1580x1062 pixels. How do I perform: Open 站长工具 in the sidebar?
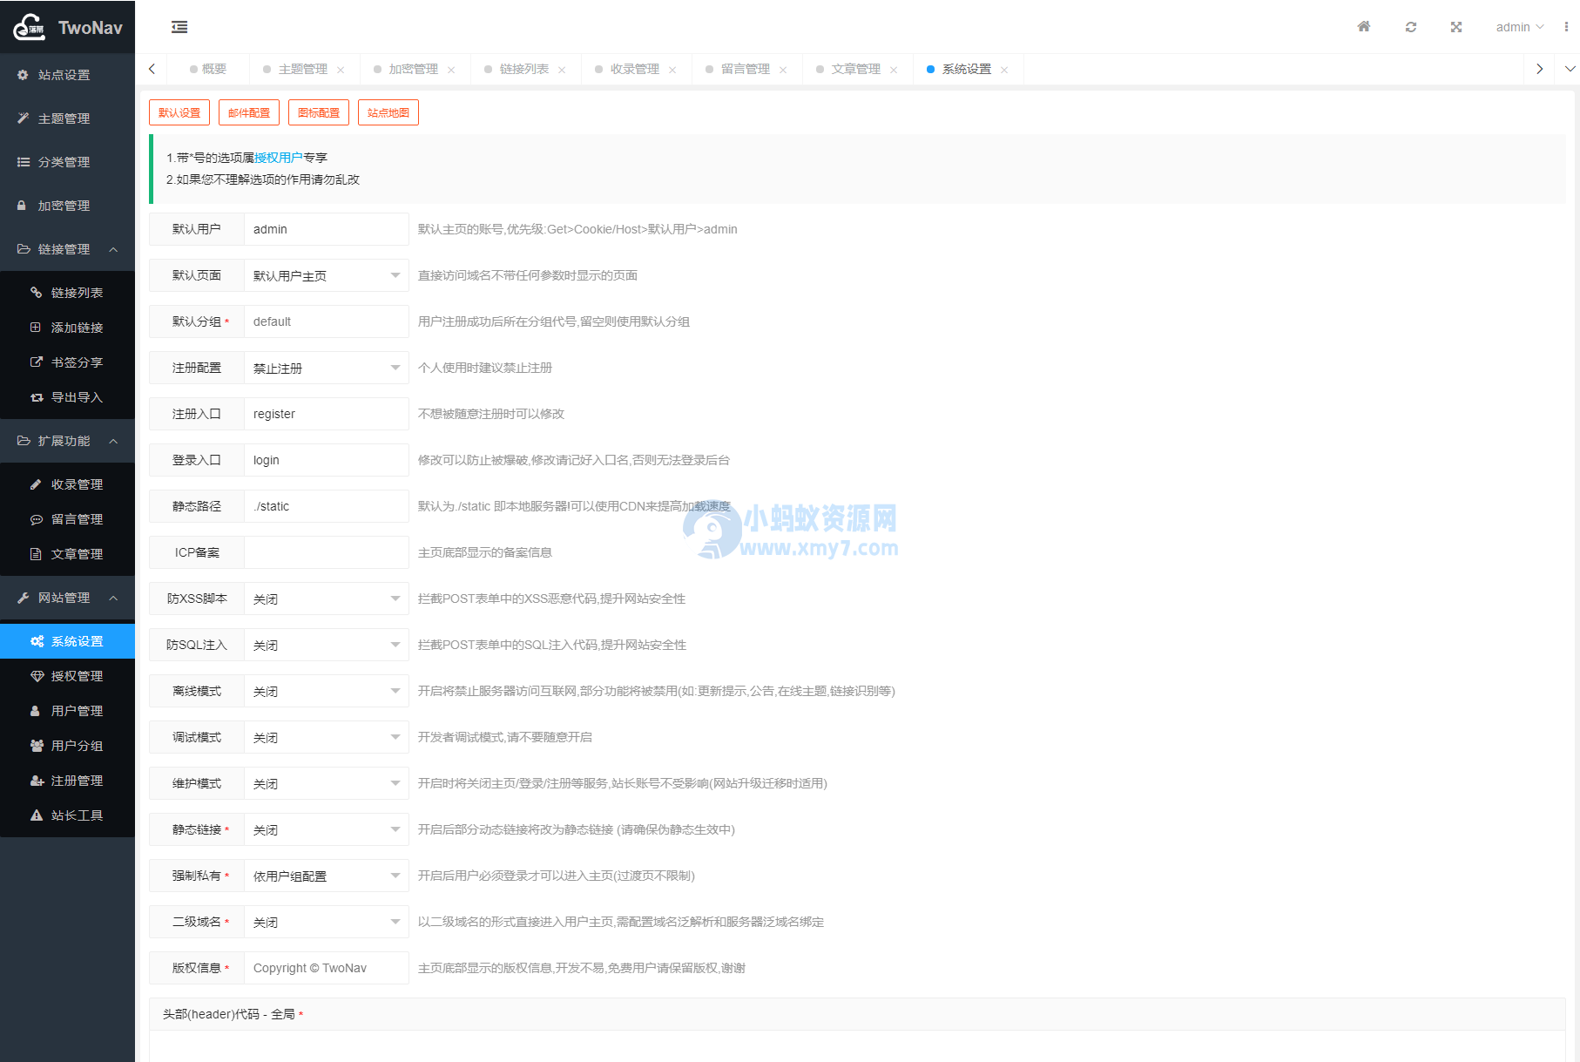pos(67,815)
